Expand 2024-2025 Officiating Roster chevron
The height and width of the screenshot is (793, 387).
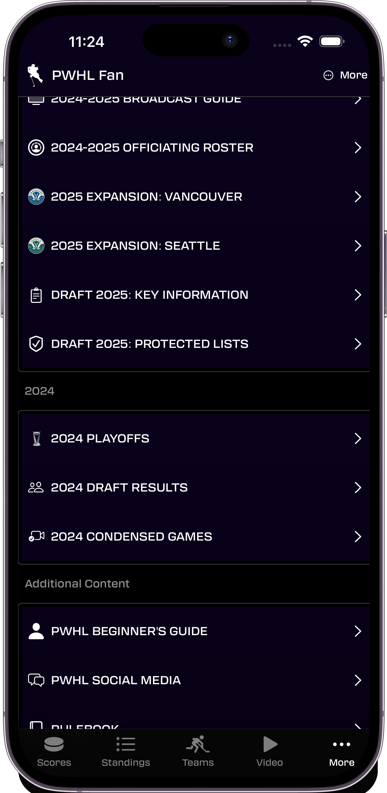pyautogui.click(x=358, y=147)
